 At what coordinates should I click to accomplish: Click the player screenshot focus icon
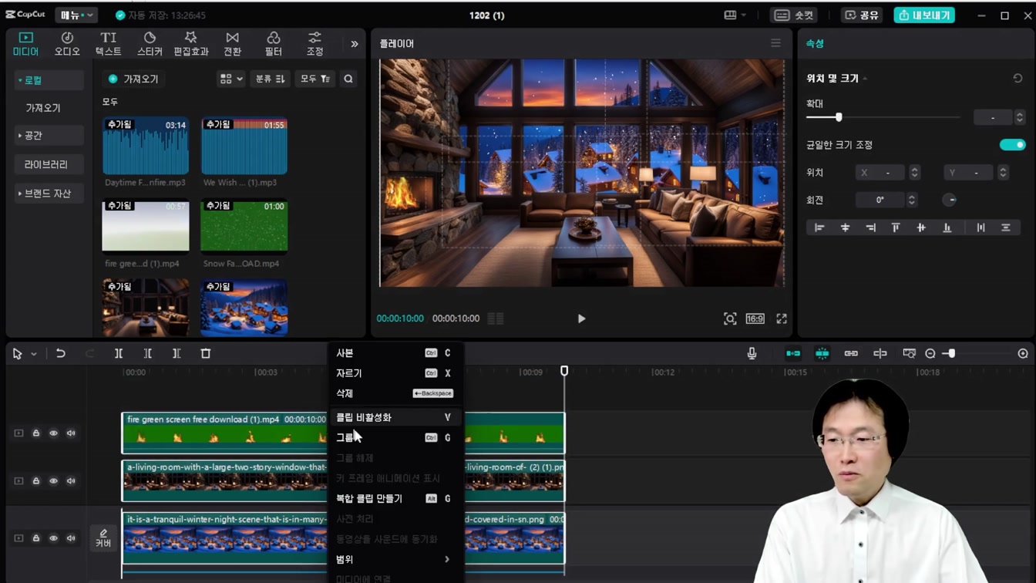[x=730, y=318]
